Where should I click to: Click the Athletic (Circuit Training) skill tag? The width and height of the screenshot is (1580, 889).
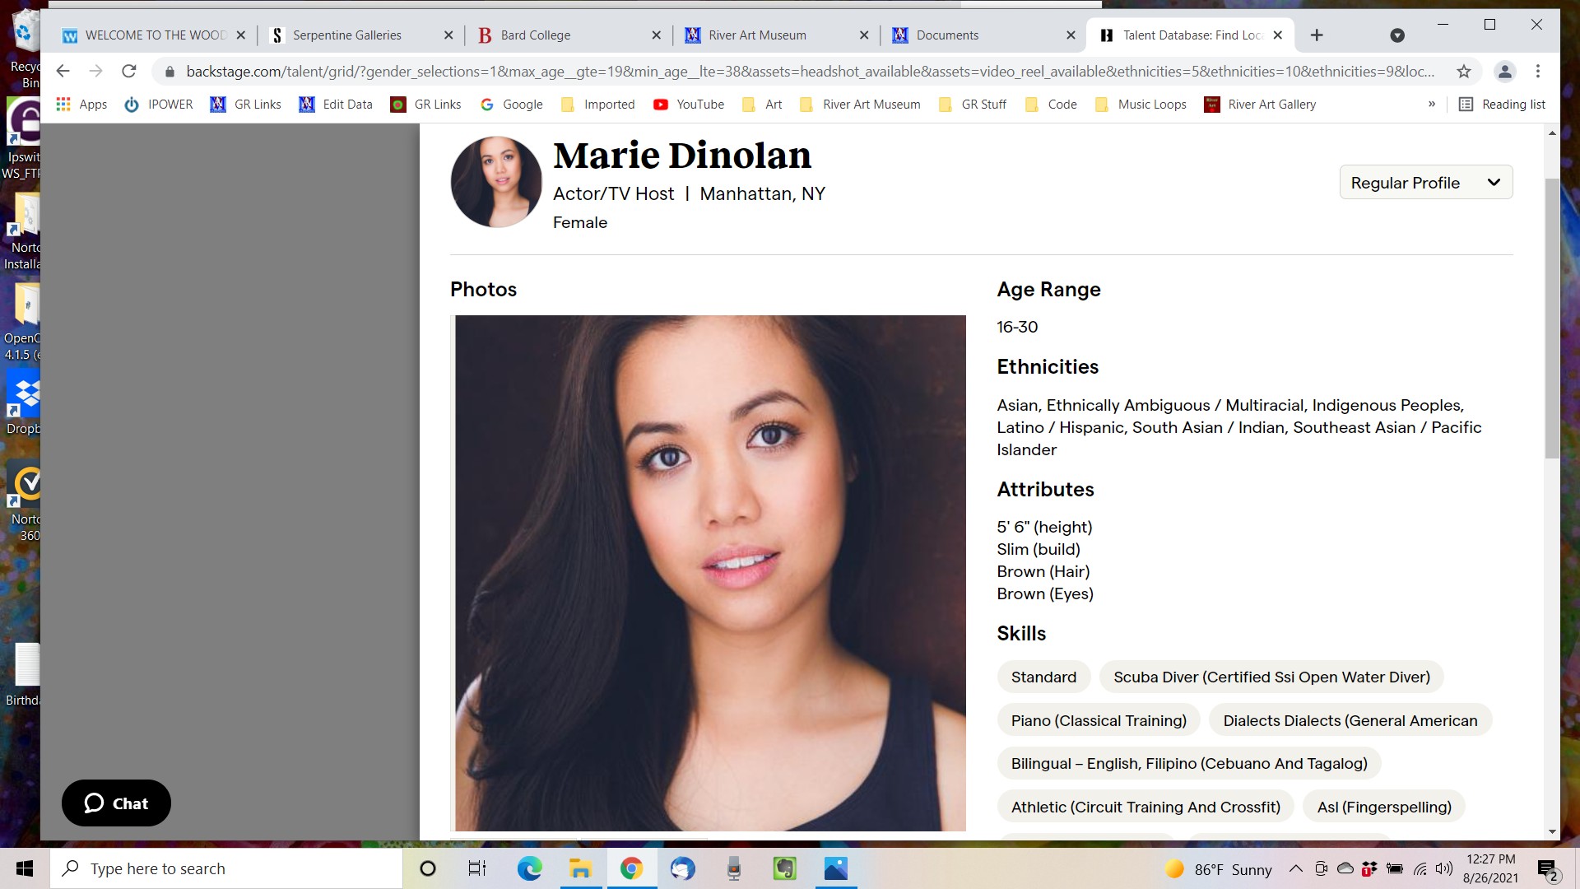(1145, 808)
